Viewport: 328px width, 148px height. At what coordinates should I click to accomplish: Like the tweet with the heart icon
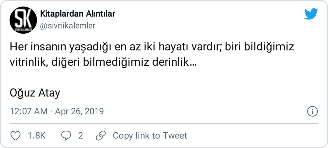16,136
